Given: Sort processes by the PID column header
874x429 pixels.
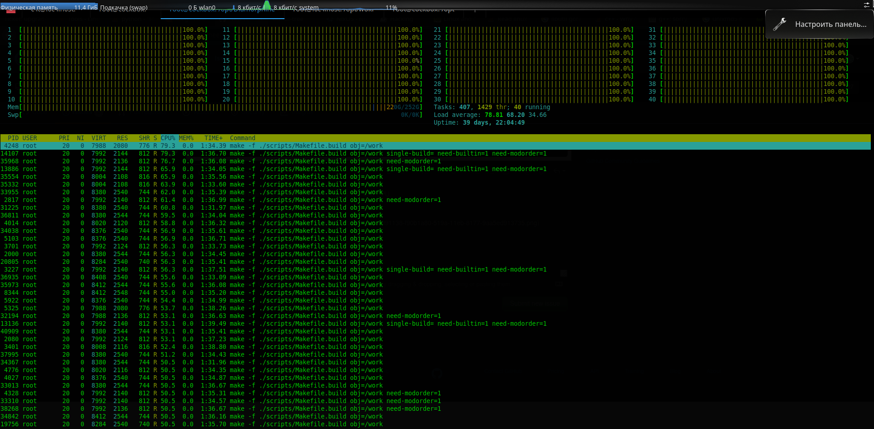Looking at the screenshot, I should 13,138.
